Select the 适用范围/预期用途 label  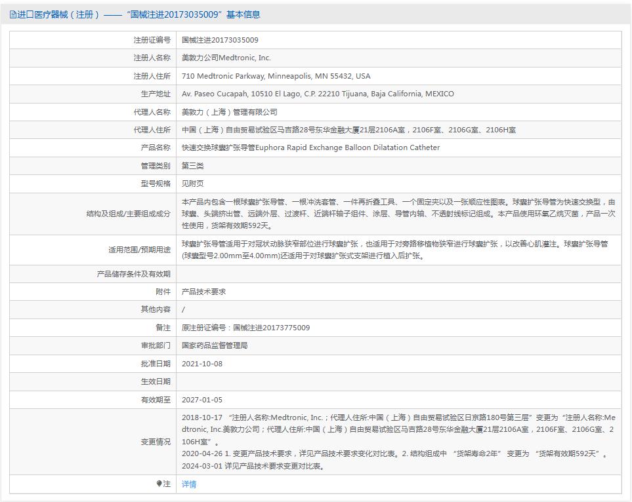(x=139, y=250)
